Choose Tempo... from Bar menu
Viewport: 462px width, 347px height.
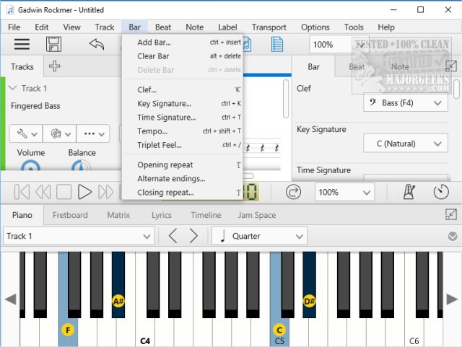pos(183,131)
